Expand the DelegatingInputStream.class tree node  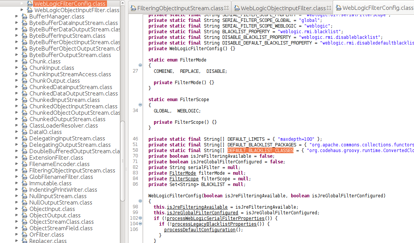point(17,138)
